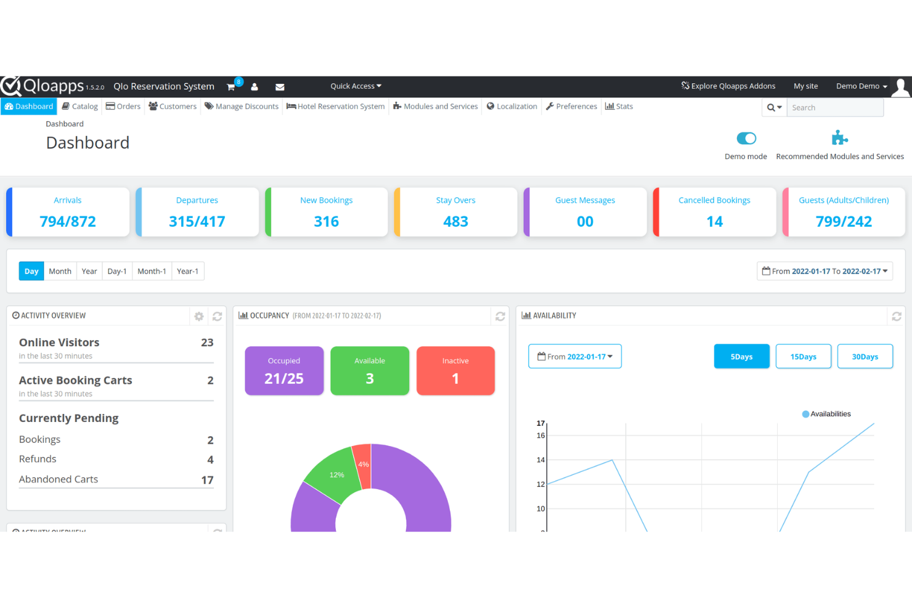This screenshot has height=608, width=912.
Task: Open the Departures stat card
Action: (x=197, y=212)
